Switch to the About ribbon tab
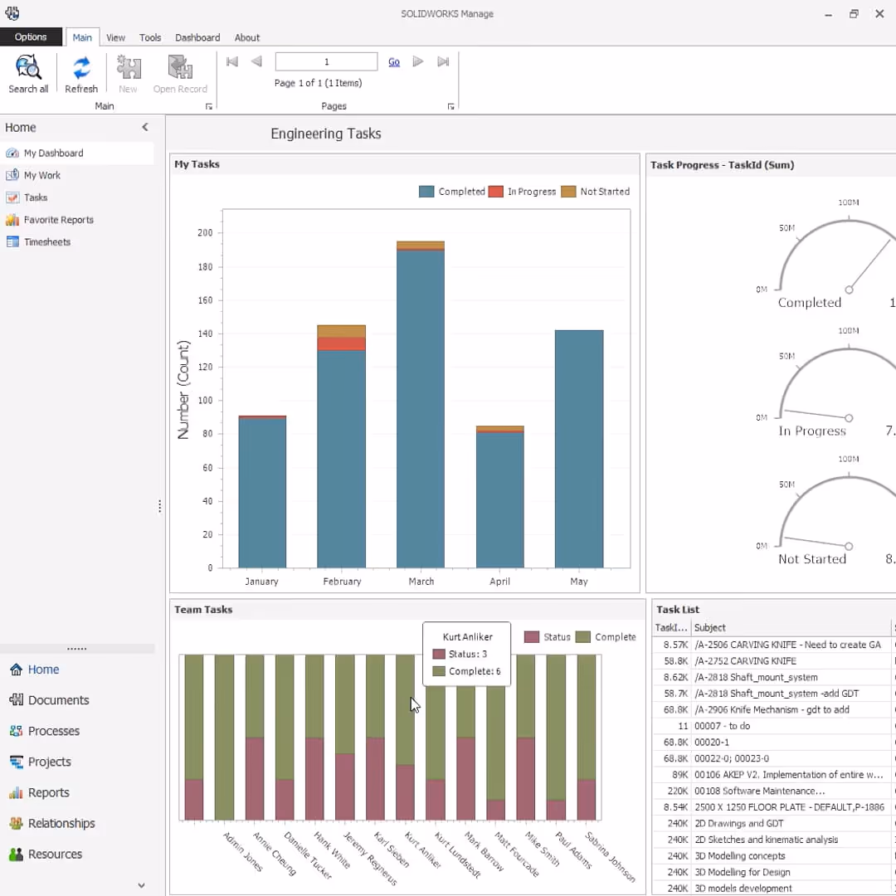 click(x=247, y=37)
